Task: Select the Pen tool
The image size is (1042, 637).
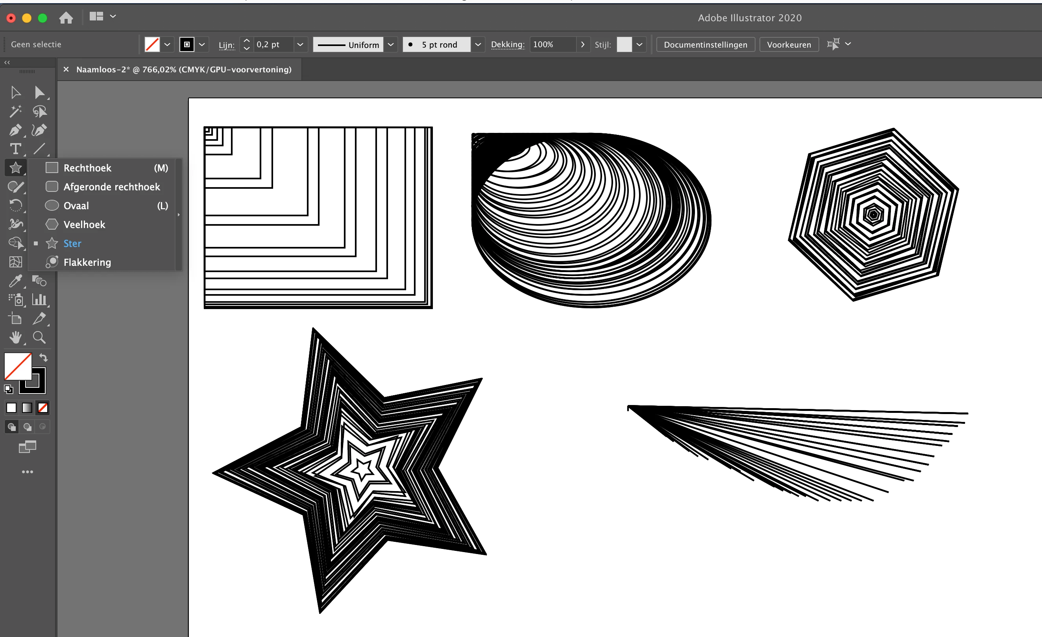Action: [16, 130]
